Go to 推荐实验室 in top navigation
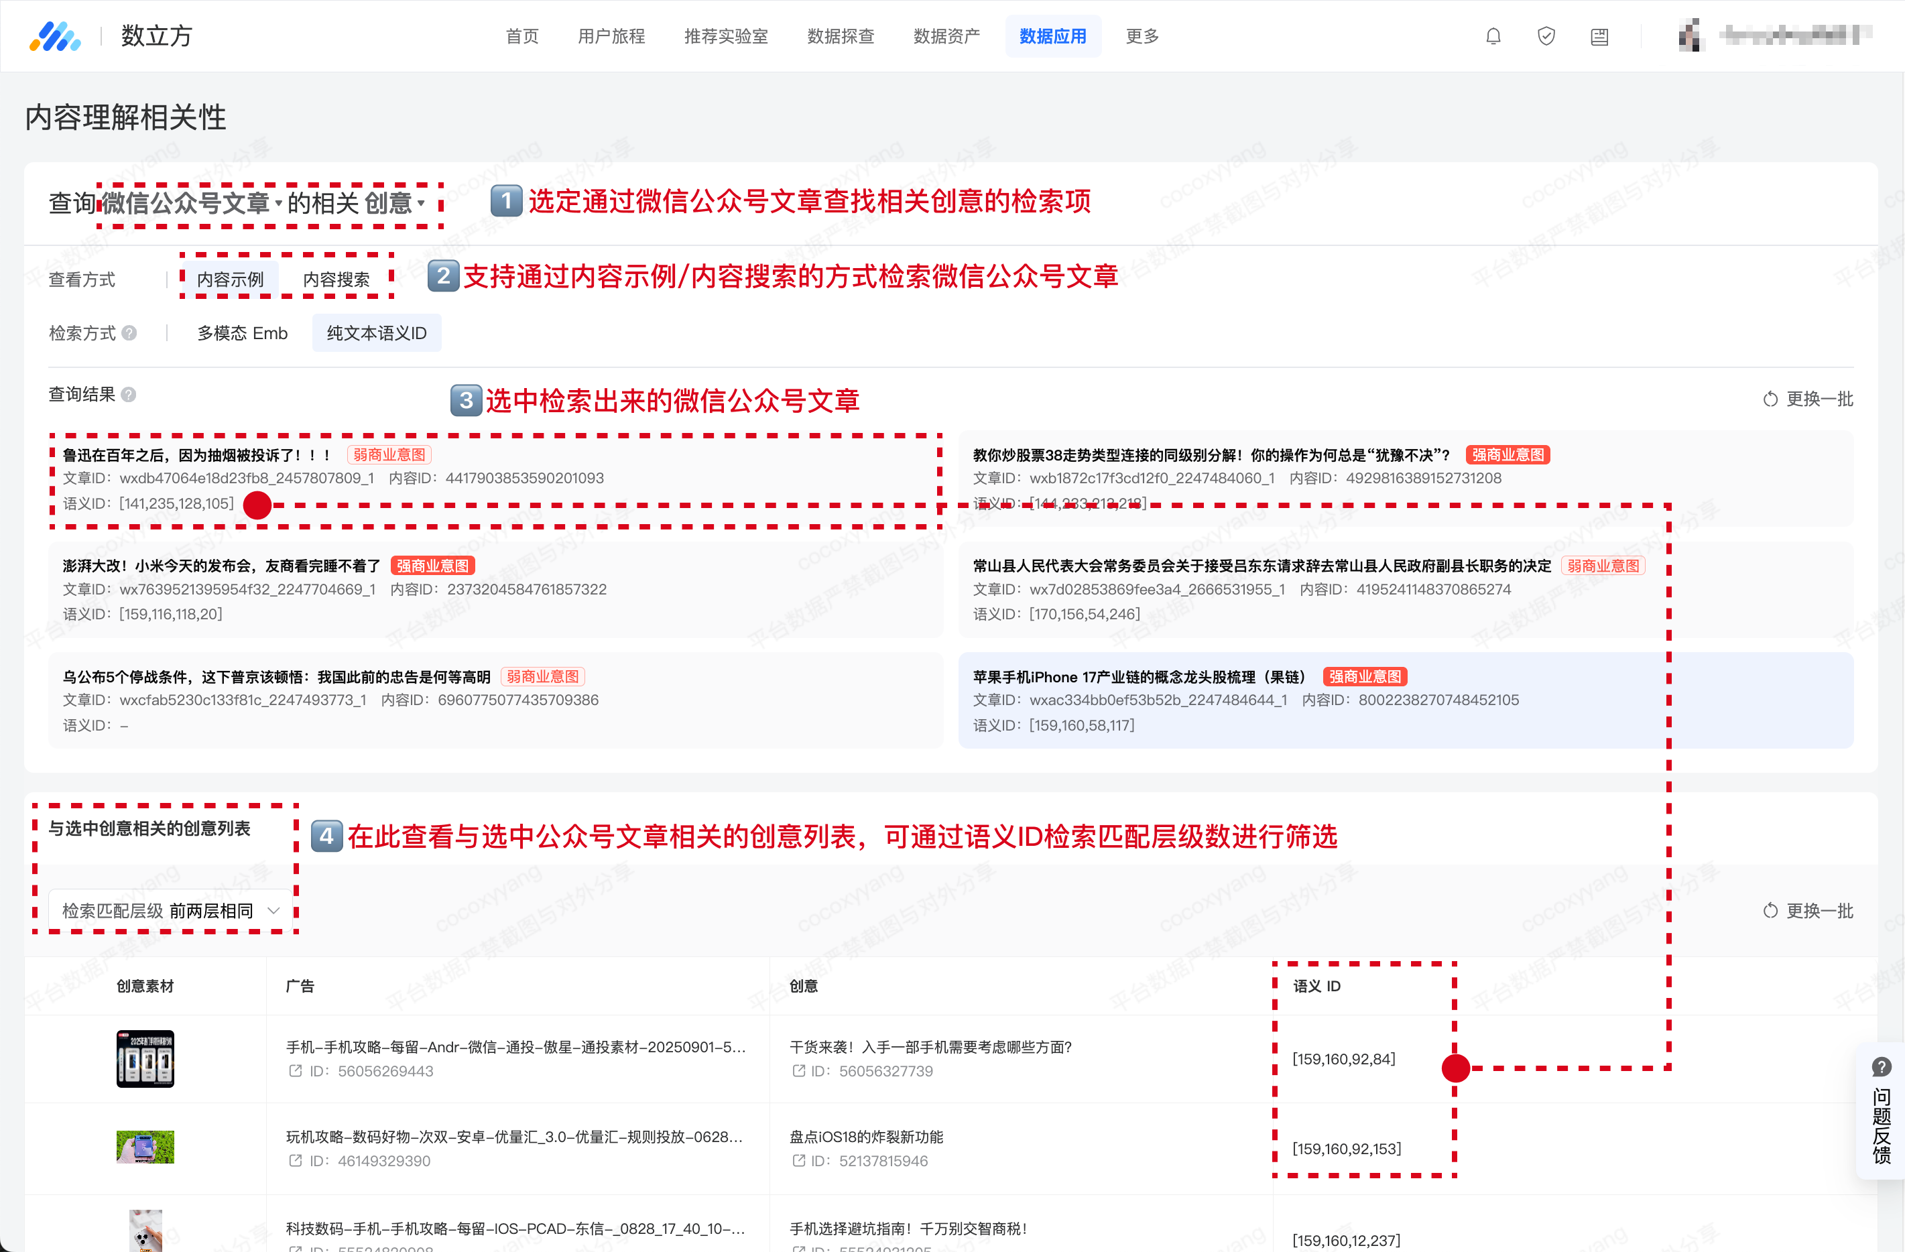The image size is (1905, 1252). [725, 36]
